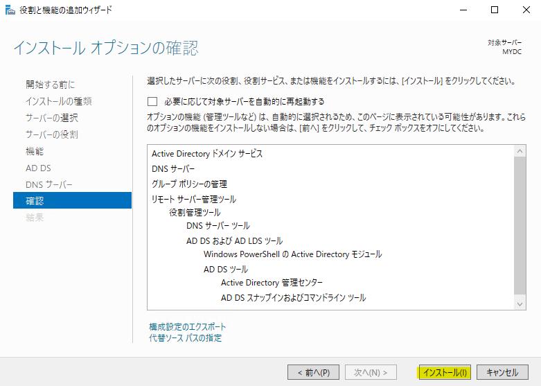
Task: Open the サーバーの役割 step
Action: [52, 134]
